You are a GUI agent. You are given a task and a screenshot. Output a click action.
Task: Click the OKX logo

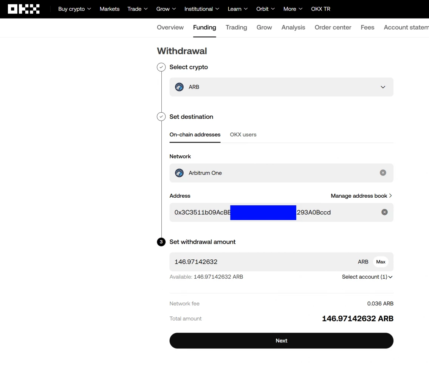[x=23, y=9]
